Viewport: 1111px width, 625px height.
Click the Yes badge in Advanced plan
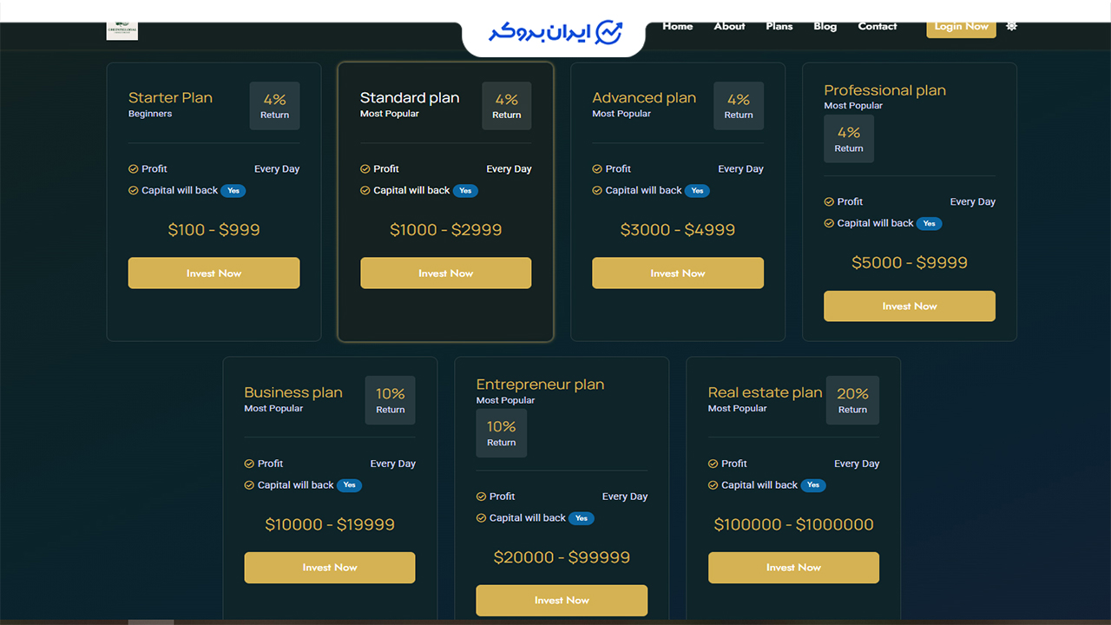tap(697, 191)
